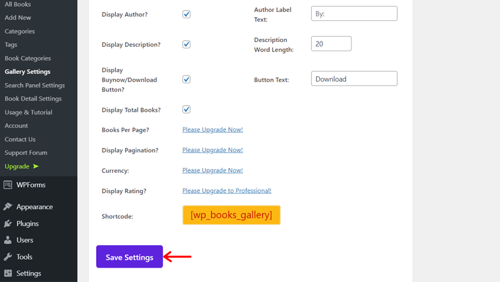Uncheck the Display Author checkbox

(186, 14)
